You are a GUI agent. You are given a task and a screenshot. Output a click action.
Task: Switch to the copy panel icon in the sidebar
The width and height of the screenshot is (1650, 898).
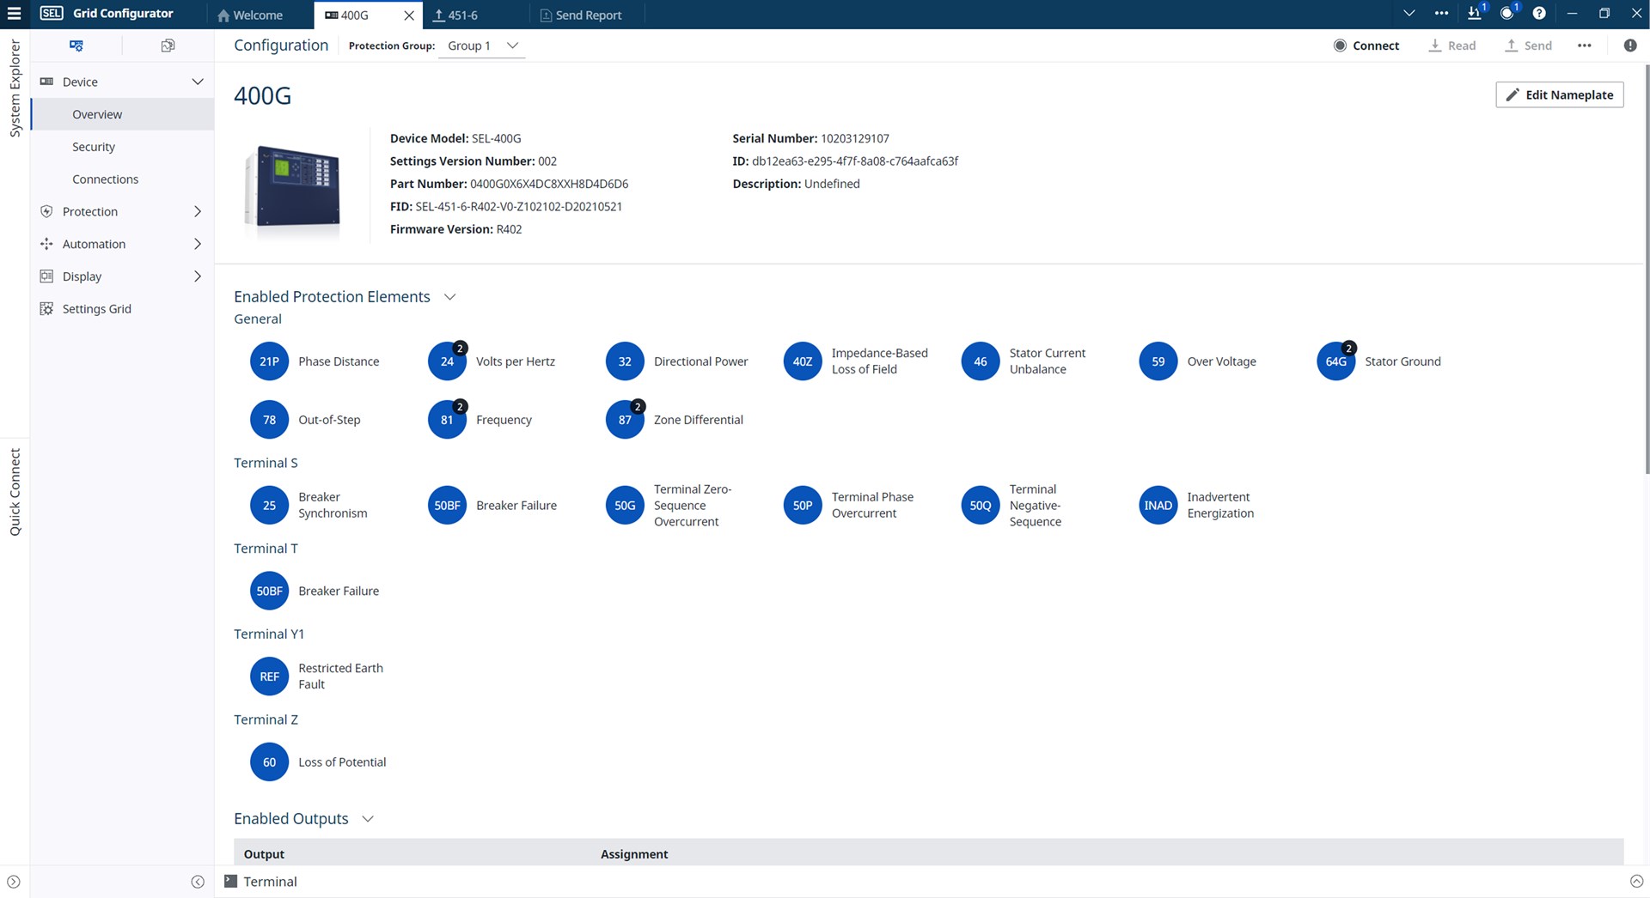pyautogui.click(x=168, y=46)
